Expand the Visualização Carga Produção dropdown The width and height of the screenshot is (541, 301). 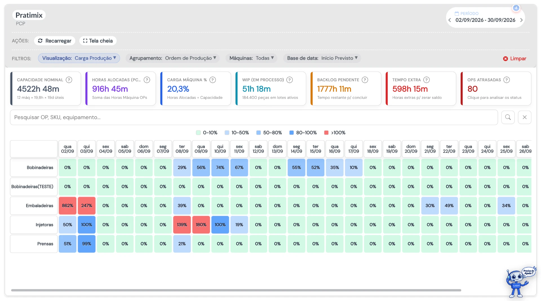point(79,58)
